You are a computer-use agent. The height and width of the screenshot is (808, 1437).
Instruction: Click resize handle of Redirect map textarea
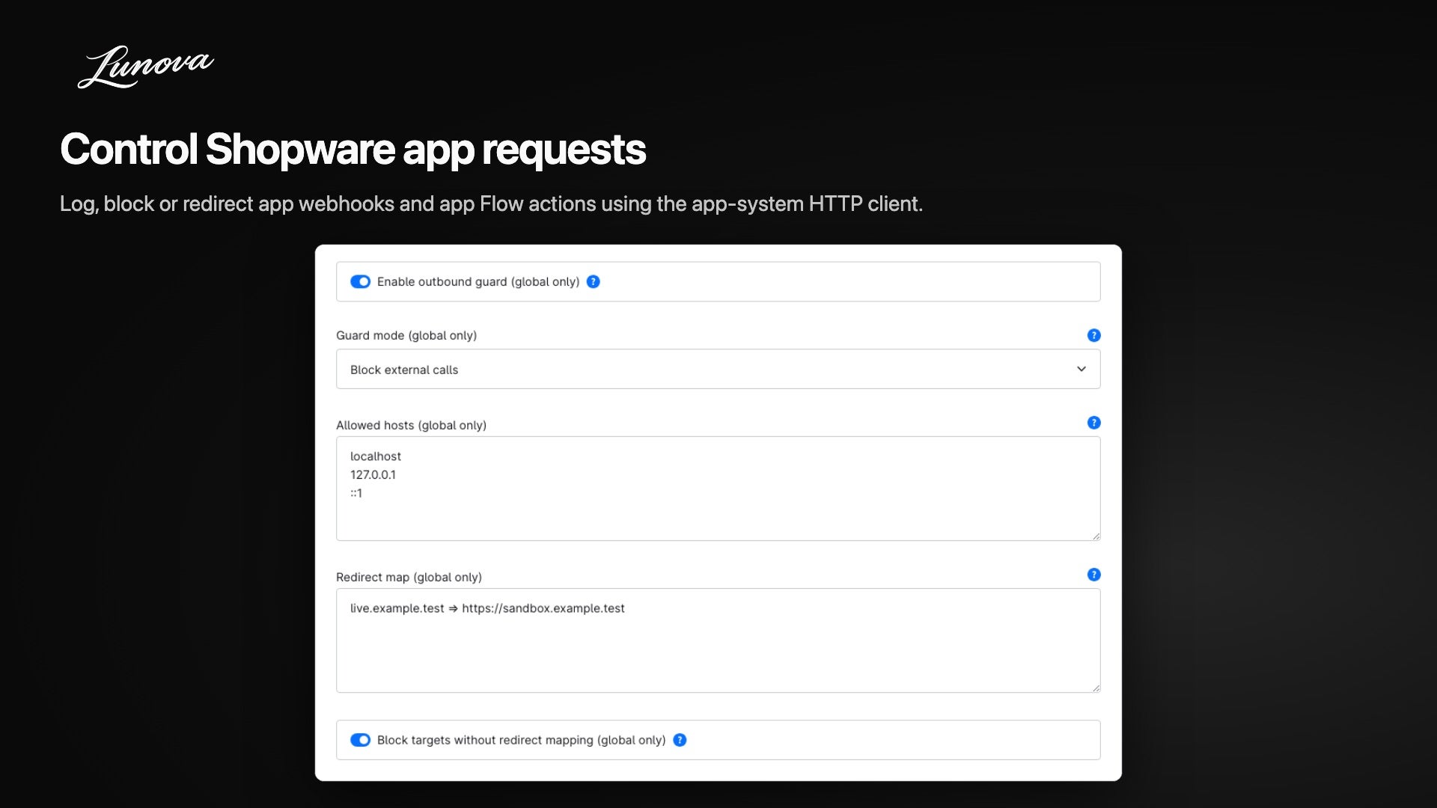click(1096, 688)
